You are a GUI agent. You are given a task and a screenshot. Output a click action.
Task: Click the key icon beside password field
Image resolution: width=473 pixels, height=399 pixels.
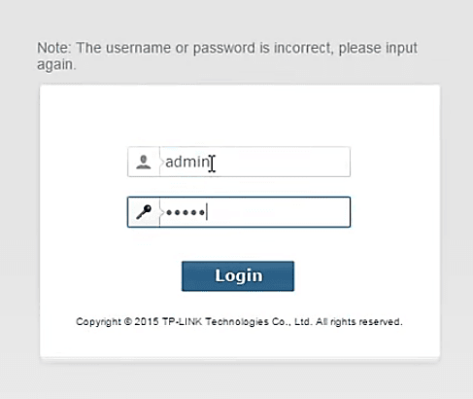(x=144, y=212)
